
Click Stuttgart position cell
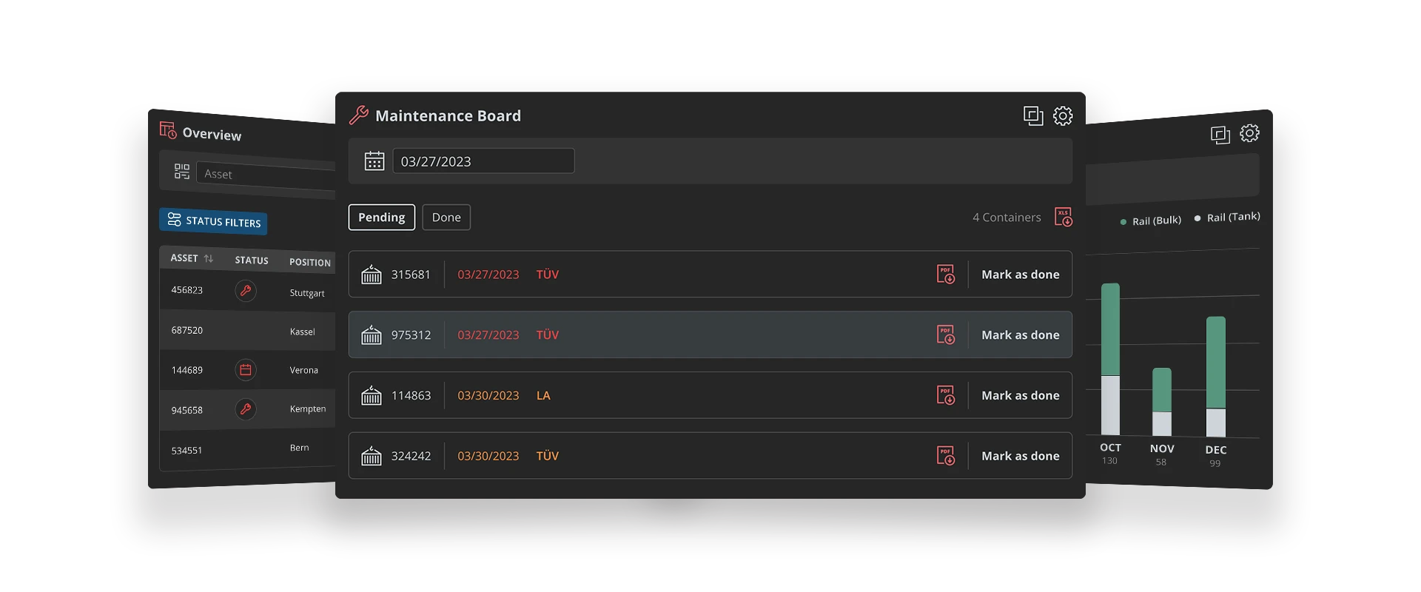click(x=307, y=293)
